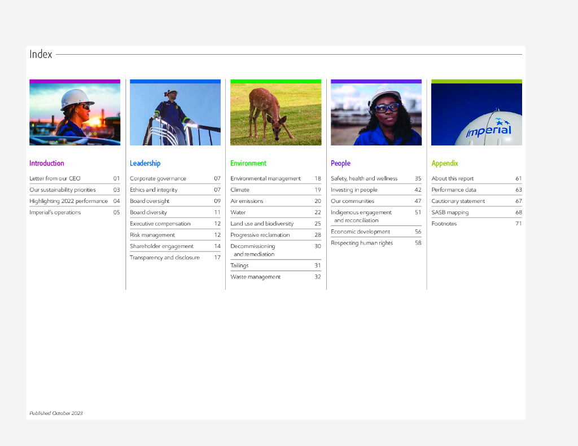Click the Imperial logo tank image
Screen dimensions: 578x446
[x=476, y=114]
